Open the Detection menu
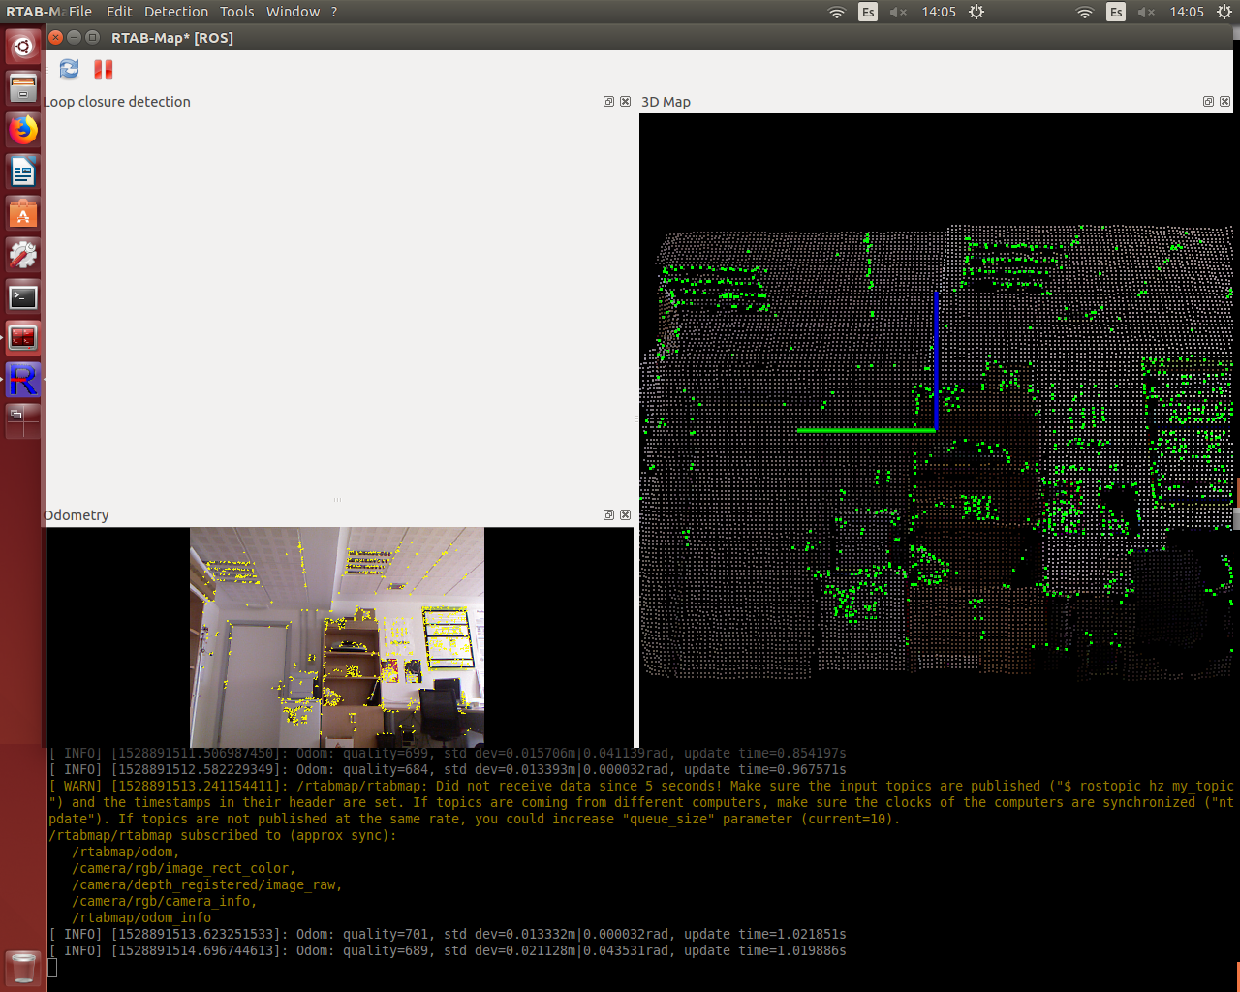 pyautogui.click(x=176, y=12)
